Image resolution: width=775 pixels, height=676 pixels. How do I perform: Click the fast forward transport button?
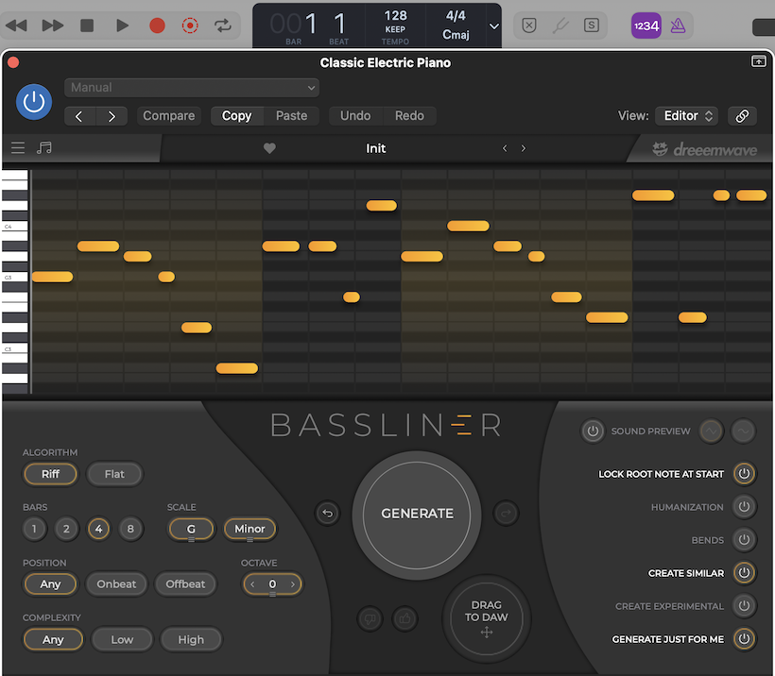click(x=52, y=25)
